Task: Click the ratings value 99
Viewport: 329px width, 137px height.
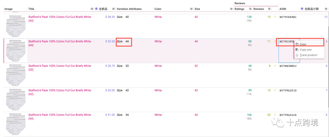Action: (250, 90)
